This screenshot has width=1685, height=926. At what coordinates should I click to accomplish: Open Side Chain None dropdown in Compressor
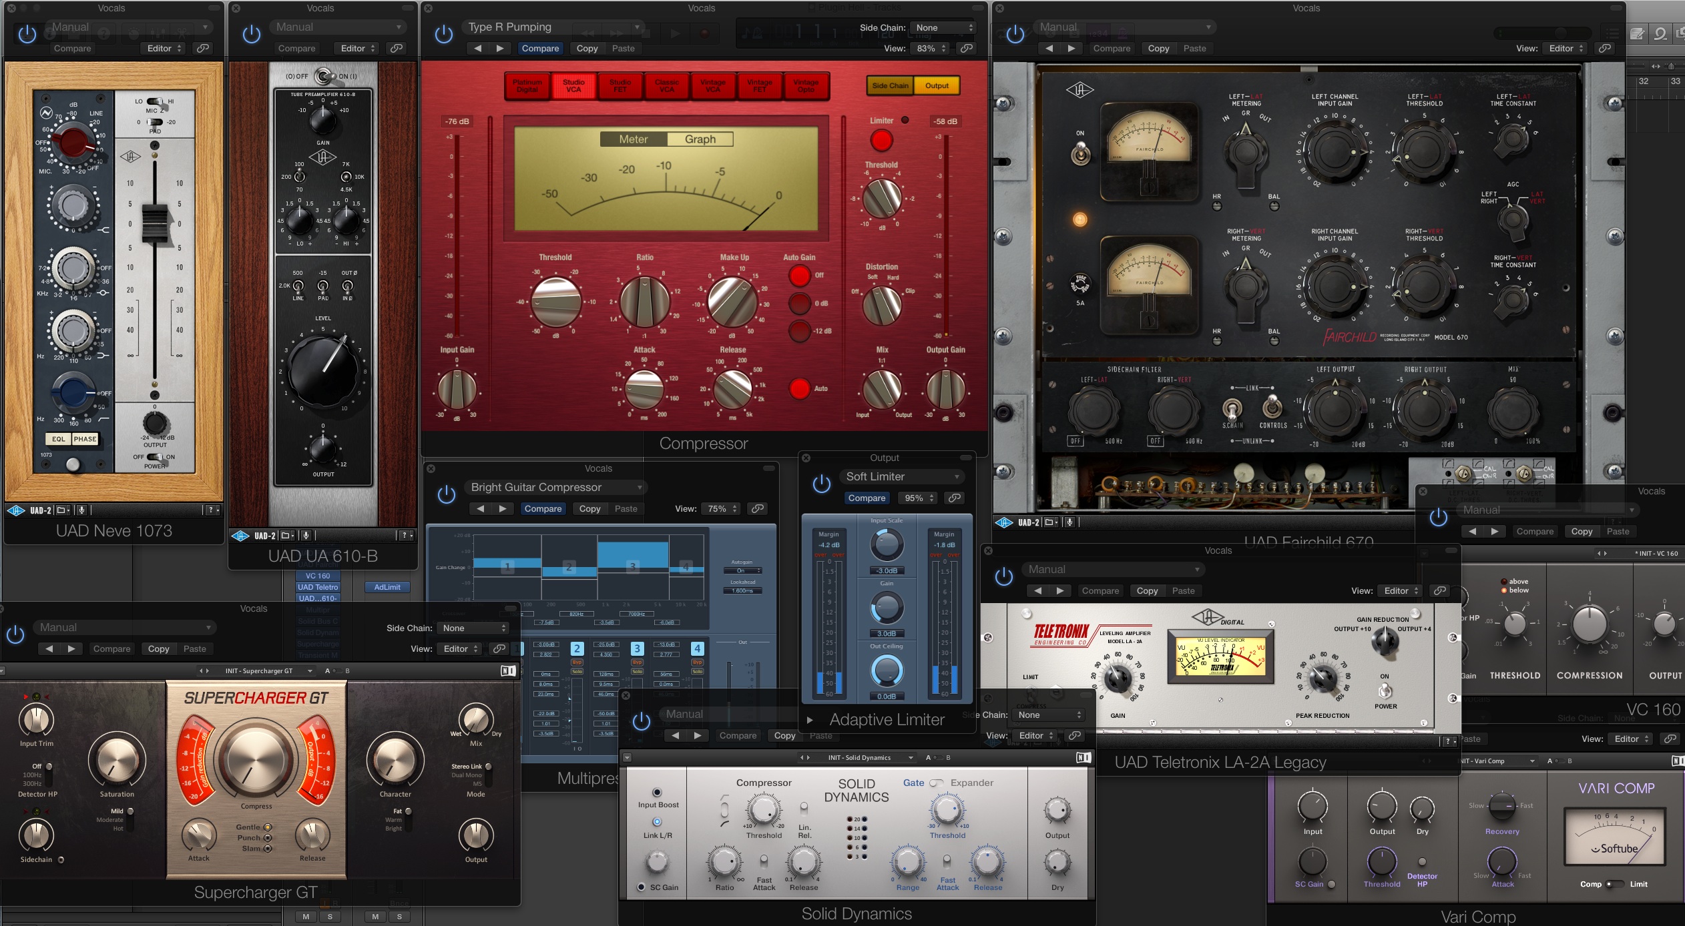[943, 27]
